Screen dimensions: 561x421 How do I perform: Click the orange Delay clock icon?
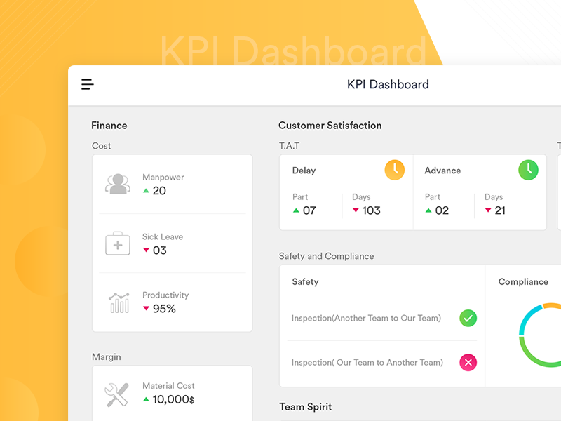(x=395, y=170)
